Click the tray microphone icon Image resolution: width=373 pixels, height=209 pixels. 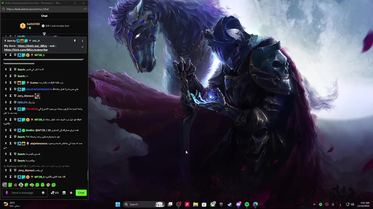click(x=333, y=204)
